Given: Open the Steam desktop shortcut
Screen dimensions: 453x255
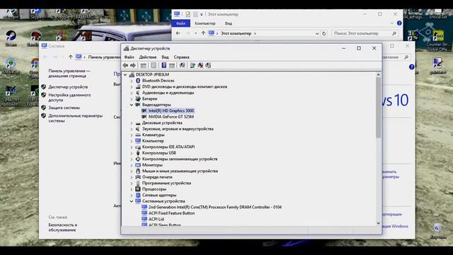Looking at the screenshot, I should [11, 38].
